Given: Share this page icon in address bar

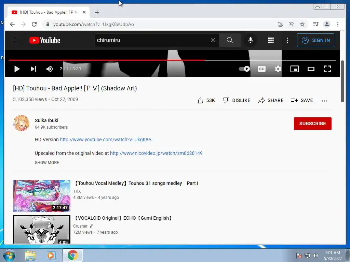Looking at the screenshot, I should click(x=291, y=24).
